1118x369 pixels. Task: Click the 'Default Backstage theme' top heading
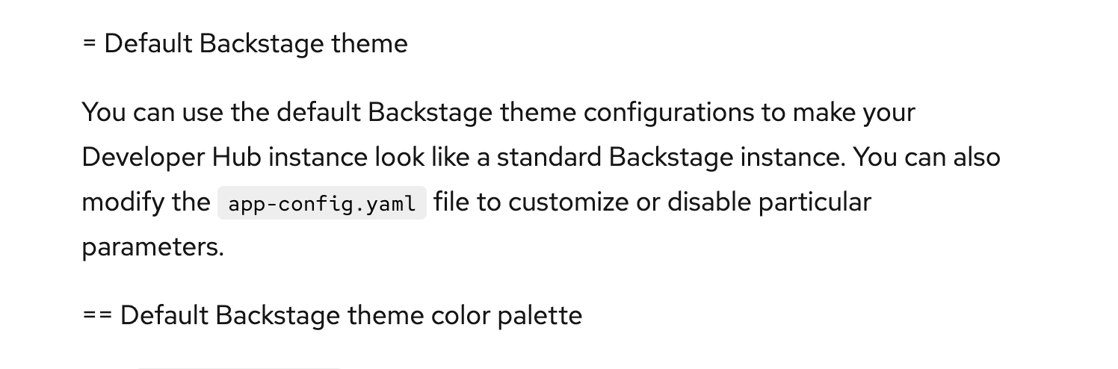255,44
